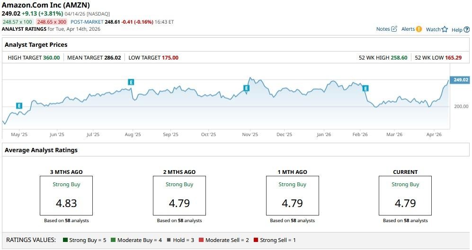Click the Average Analyst Ratings heading

(41, 150)
